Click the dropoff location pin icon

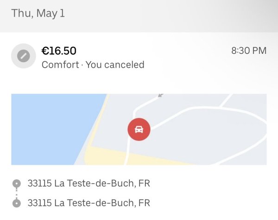coord(17,203)
